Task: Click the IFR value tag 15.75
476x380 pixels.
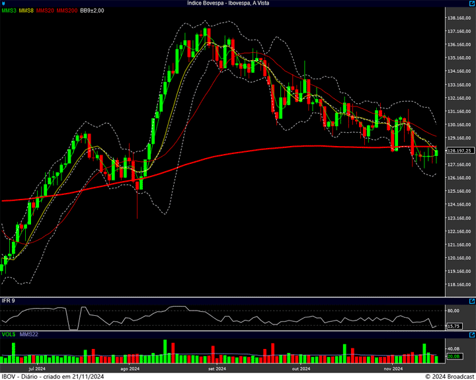Action: [454, 326]
